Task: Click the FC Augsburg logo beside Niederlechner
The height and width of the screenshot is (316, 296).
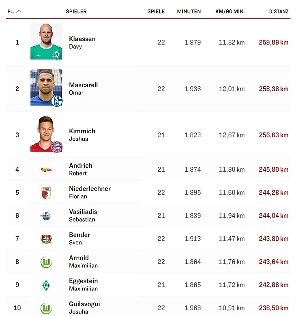Action: [x=46, y=192]
